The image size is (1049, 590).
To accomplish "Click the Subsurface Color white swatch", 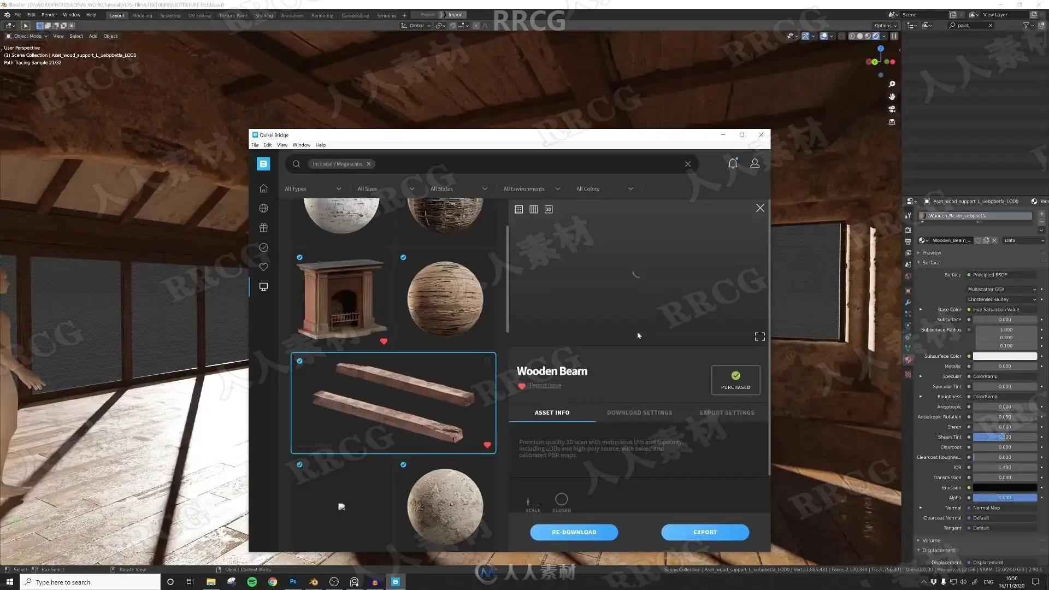I will pyautogui.click(x=1004, y=356).
